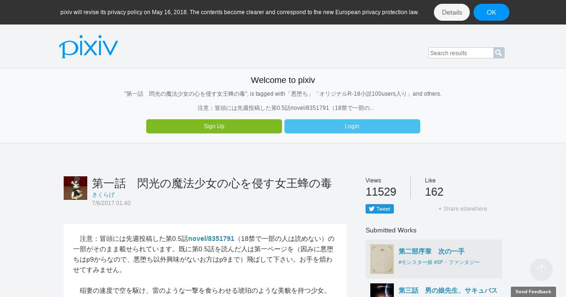This screenshot has height=297, width=566.
Task: Open the 第二部序章 次の一手 work link
Action: pos(432,251)
